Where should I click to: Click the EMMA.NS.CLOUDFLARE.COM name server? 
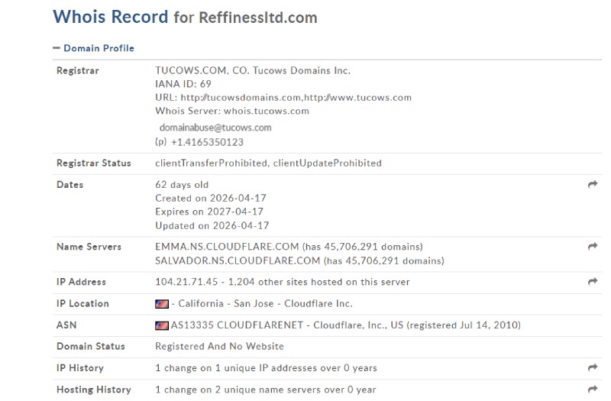point(227,247)
